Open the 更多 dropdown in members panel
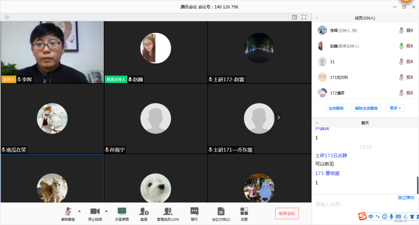Viewport: 419px width, 225px height. click(395, 108)
